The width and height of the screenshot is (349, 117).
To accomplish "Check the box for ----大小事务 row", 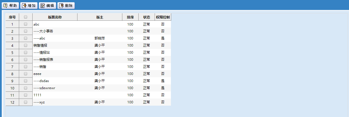I will pyautogui.click(x=26, y=31).
